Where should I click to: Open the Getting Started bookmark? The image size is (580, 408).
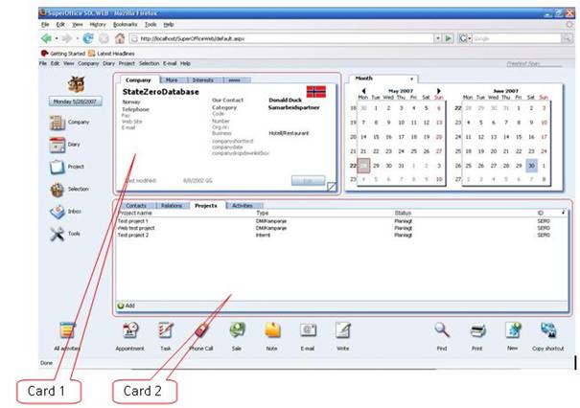(x=63, y=54)
